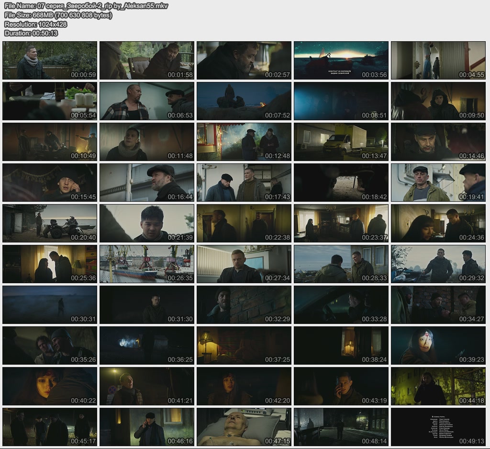The image size is (490, 449).
Task: Open the face-painted woman frame at 00:39:23
Action: (438, 346)
